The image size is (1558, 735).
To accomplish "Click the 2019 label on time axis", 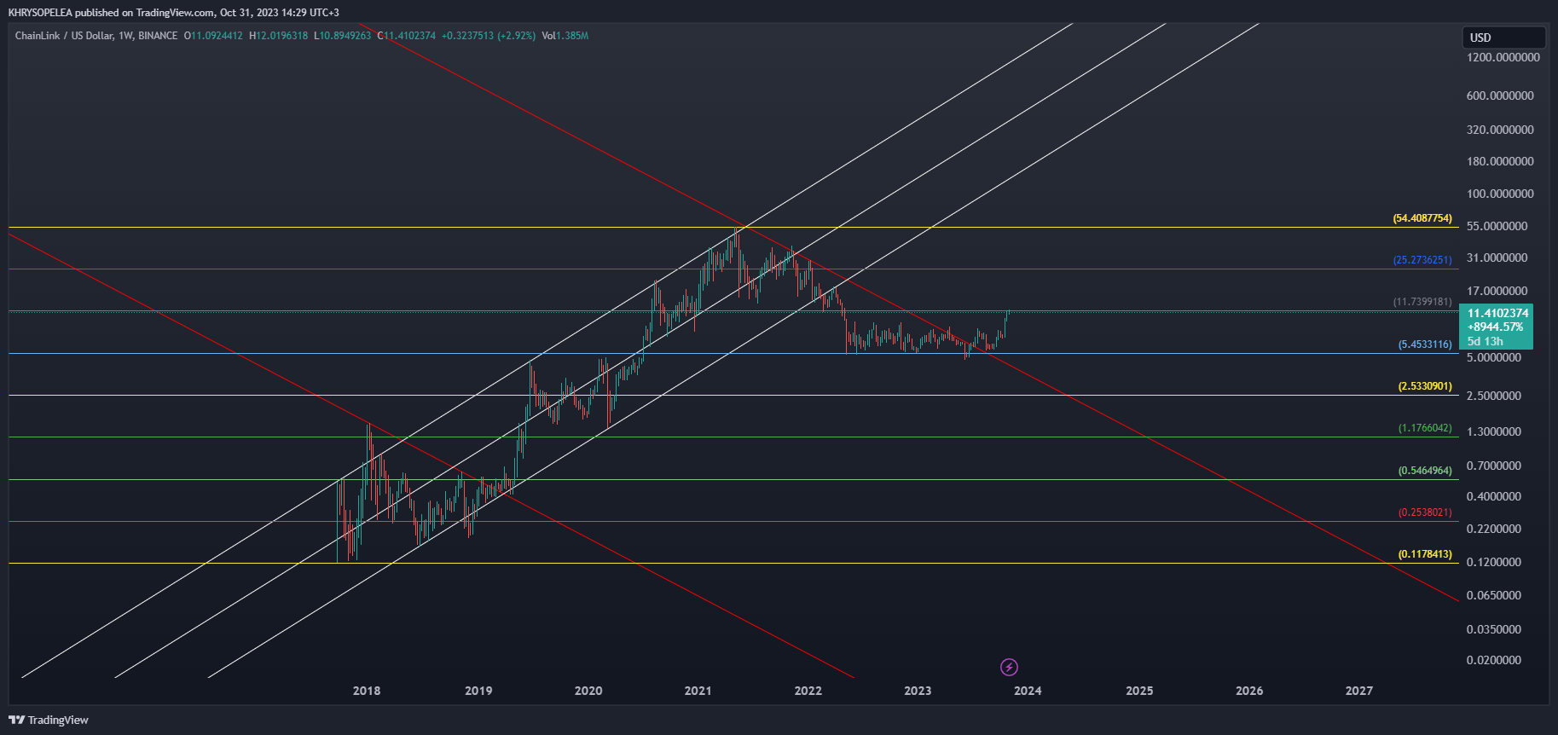I will click(478, 691).
